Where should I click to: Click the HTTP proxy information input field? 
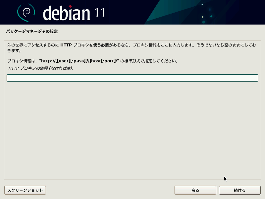(x=132, y=78)
